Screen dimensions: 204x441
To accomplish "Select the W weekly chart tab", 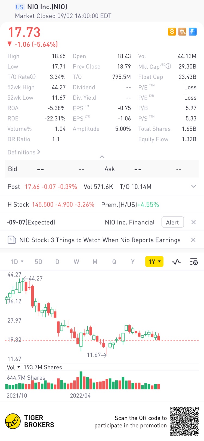I will pos(76,262).
